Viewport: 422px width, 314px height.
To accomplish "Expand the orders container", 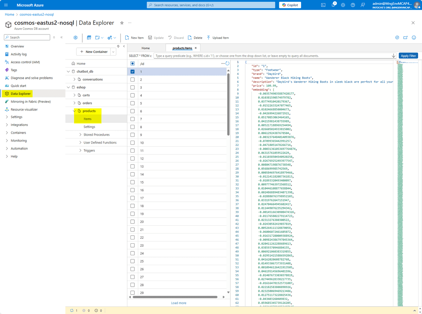I will (75, 103).
